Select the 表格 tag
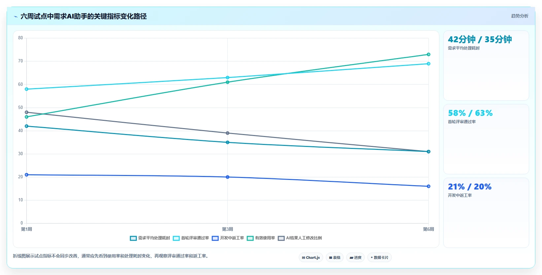Image resolution: width=542 pixels, height=275 pixels. [x=335, y=258]
